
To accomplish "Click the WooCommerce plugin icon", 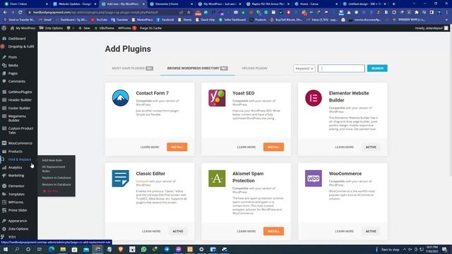I will click(314, 179).
